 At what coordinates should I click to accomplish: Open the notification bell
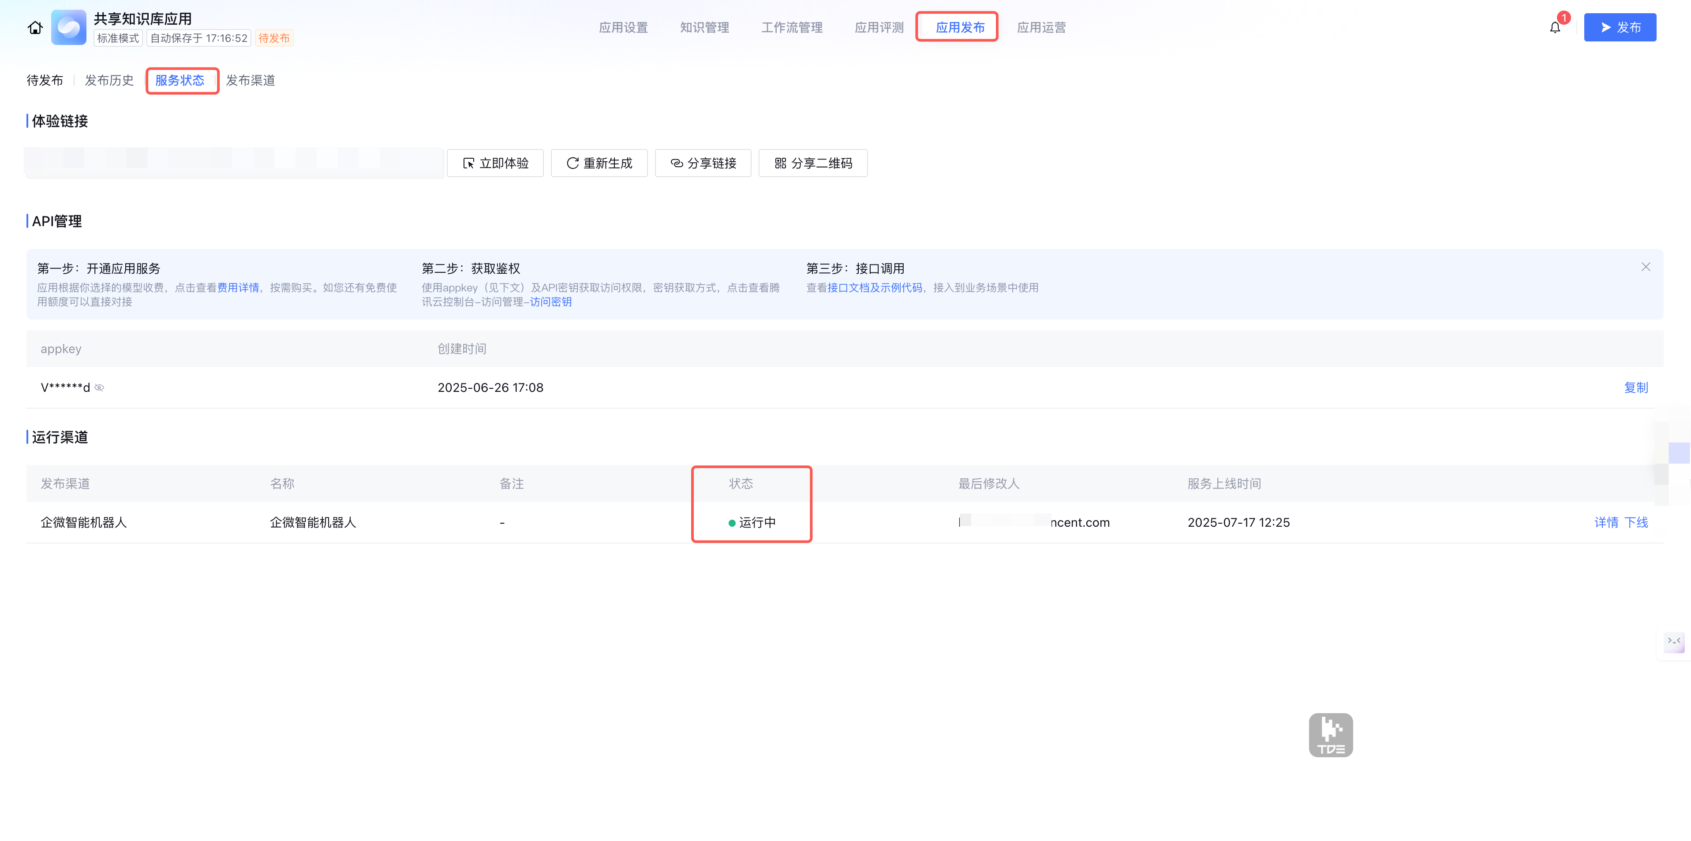point(1554,28)
